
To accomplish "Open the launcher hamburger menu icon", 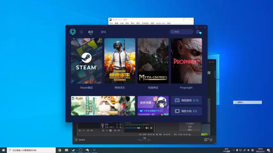I will pyautogui.click(x=197, y=27).
